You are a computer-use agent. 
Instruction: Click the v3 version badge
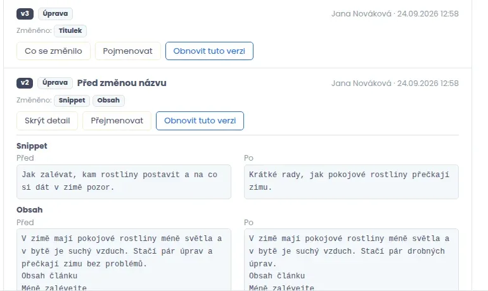point(25,14)
